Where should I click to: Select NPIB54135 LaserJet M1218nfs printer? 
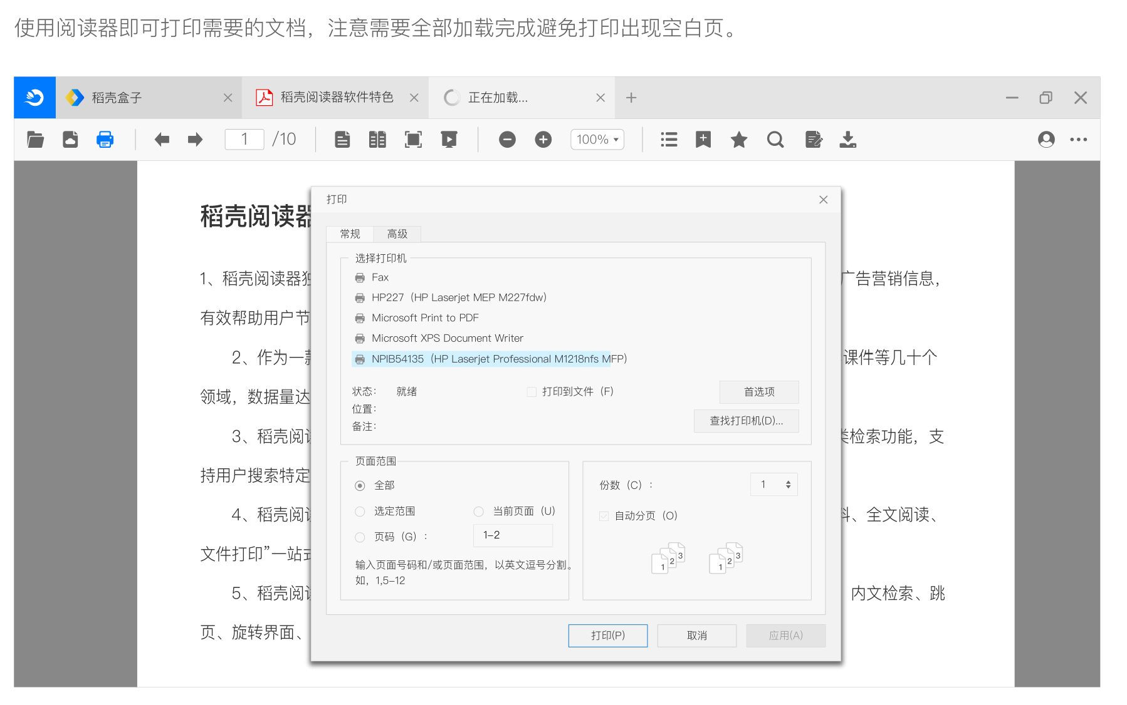490,359
